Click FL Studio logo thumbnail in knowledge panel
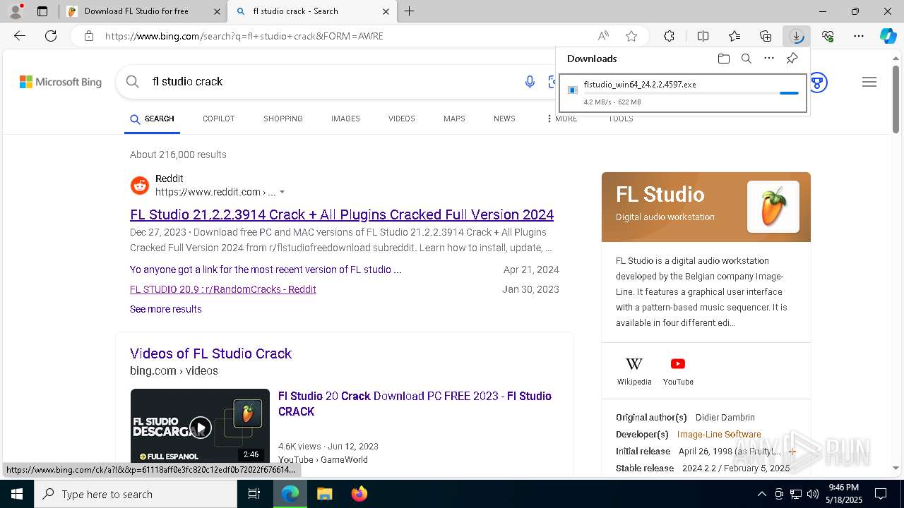Viewport: 904px width, 508px height. point(773,207)
